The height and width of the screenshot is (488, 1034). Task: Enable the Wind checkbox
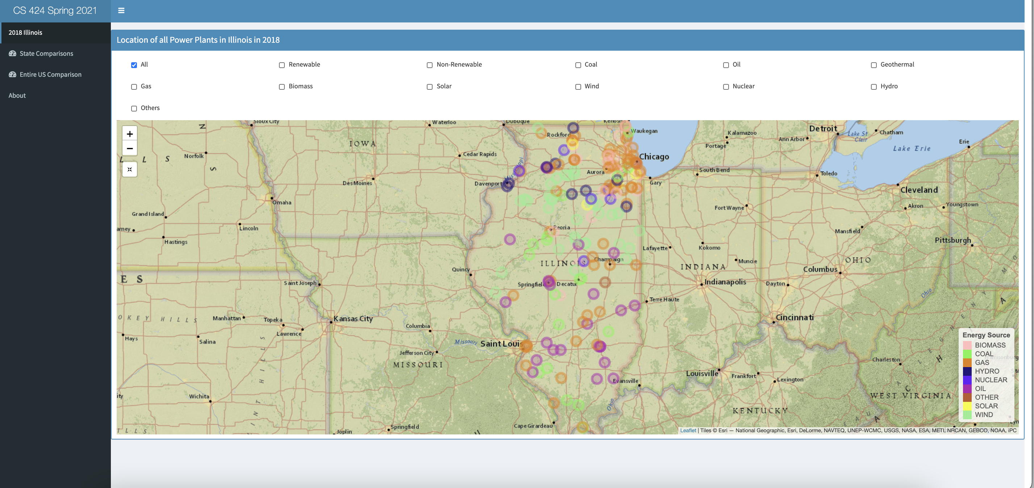pyautogui.click(x=578, y=87)
